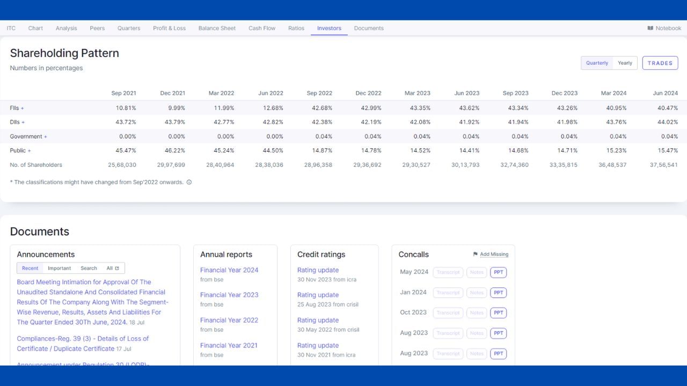Select Recent announcements filter
The height and width of the screenshot is (386, 687).
pyautogui.click(x=30, y=268)
